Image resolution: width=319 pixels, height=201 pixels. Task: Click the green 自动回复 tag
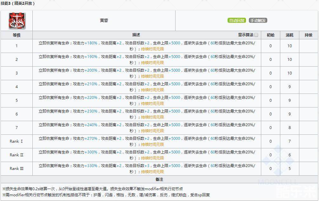(x=237, y=21)
